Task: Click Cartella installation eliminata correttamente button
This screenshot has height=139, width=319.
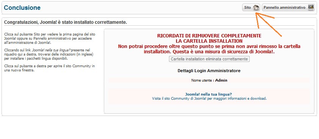Action: [x=209, y=59]
